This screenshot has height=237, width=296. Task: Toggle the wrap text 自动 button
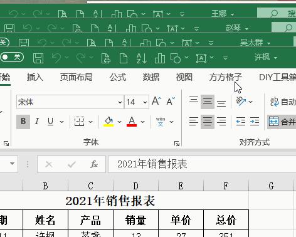(x=283, y=102)
